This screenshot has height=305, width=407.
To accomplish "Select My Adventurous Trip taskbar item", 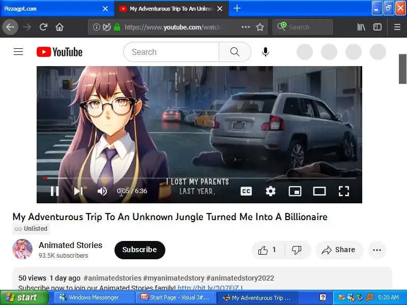I will point(257,297).
